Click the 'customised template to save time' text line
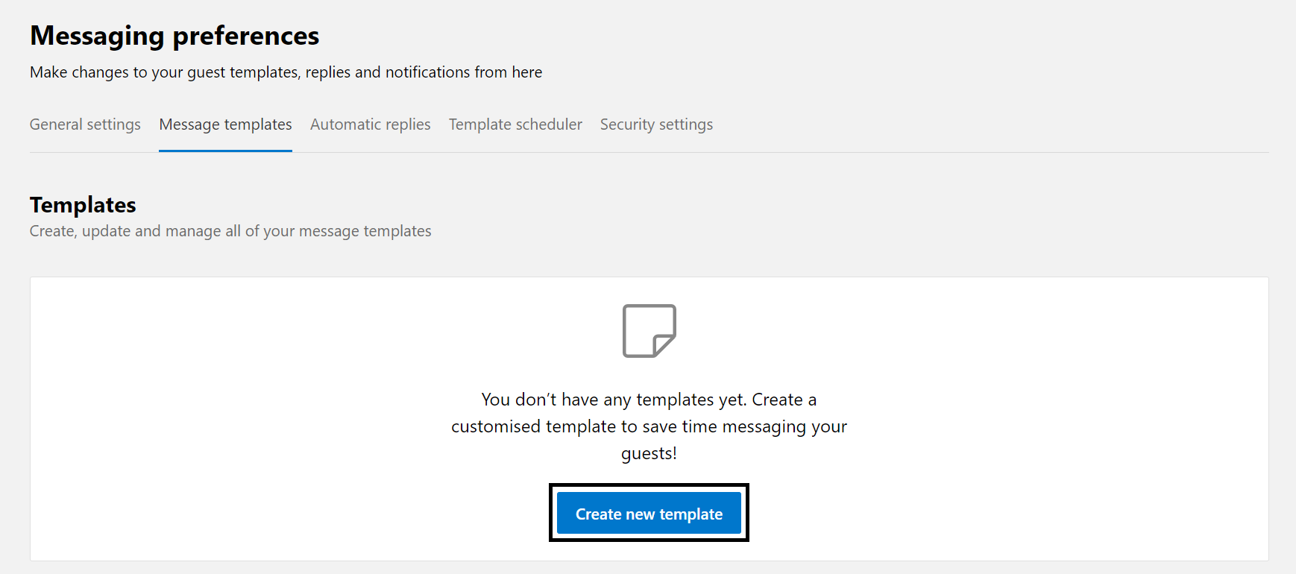This screenshot has height=574, width=1296. point(649,426)
